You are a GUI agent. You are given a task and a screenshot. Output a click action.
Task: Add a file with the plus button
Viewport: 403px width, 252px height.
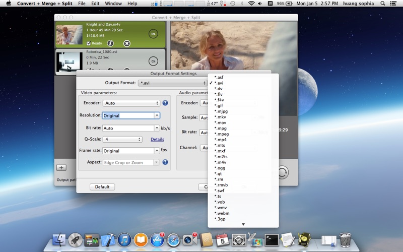pos(61,168)
